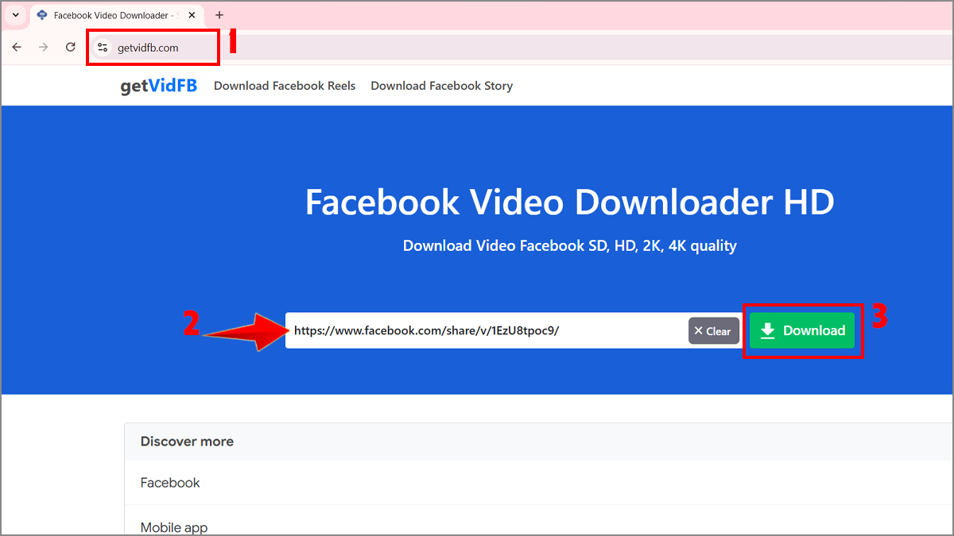Image resolution: width=954 pixels, height=536 pixels.
Task: Open Download Facebook Story page
Action: pyautogui.click(x=441, y=86)
